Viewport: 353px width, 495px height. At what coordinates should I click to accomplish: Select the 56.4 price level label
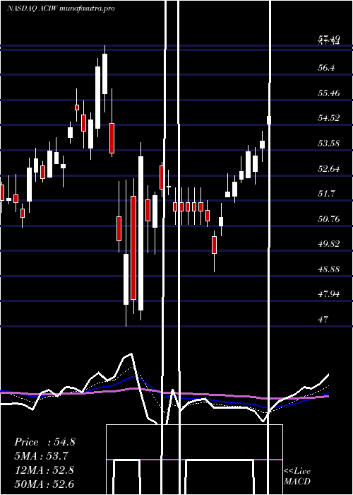326,68
